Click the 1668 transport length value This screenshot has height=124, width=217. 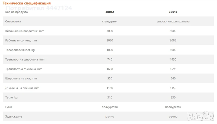110,69
